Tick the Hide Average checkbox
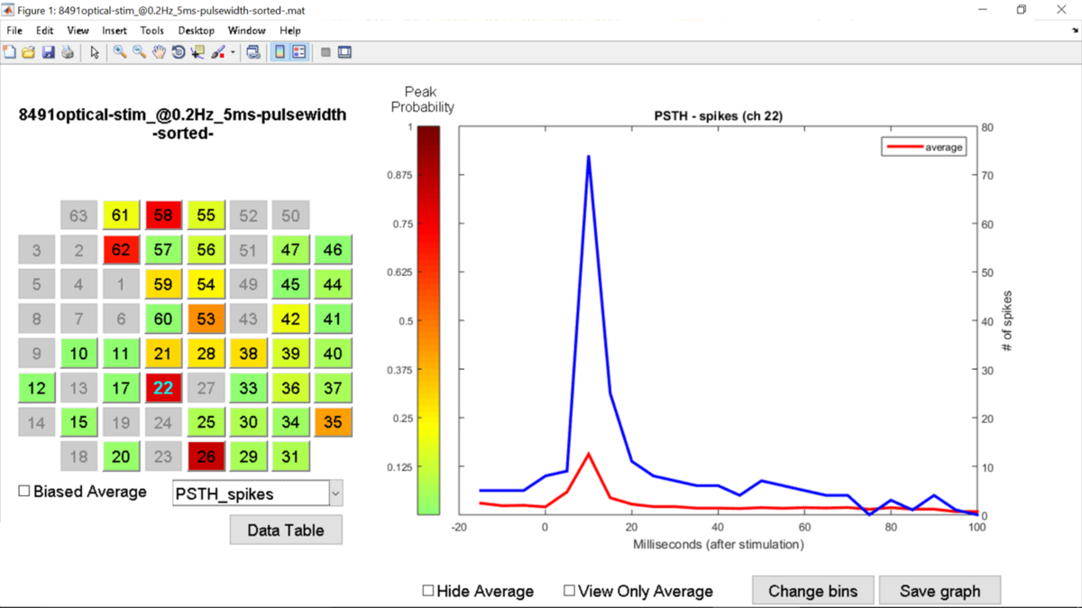This screenshot has width=1082, height=608. [428, 591]
